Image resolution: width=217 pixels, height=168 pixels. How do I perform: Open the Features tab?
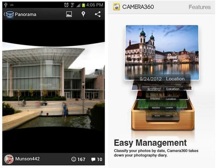pos(199,7)
